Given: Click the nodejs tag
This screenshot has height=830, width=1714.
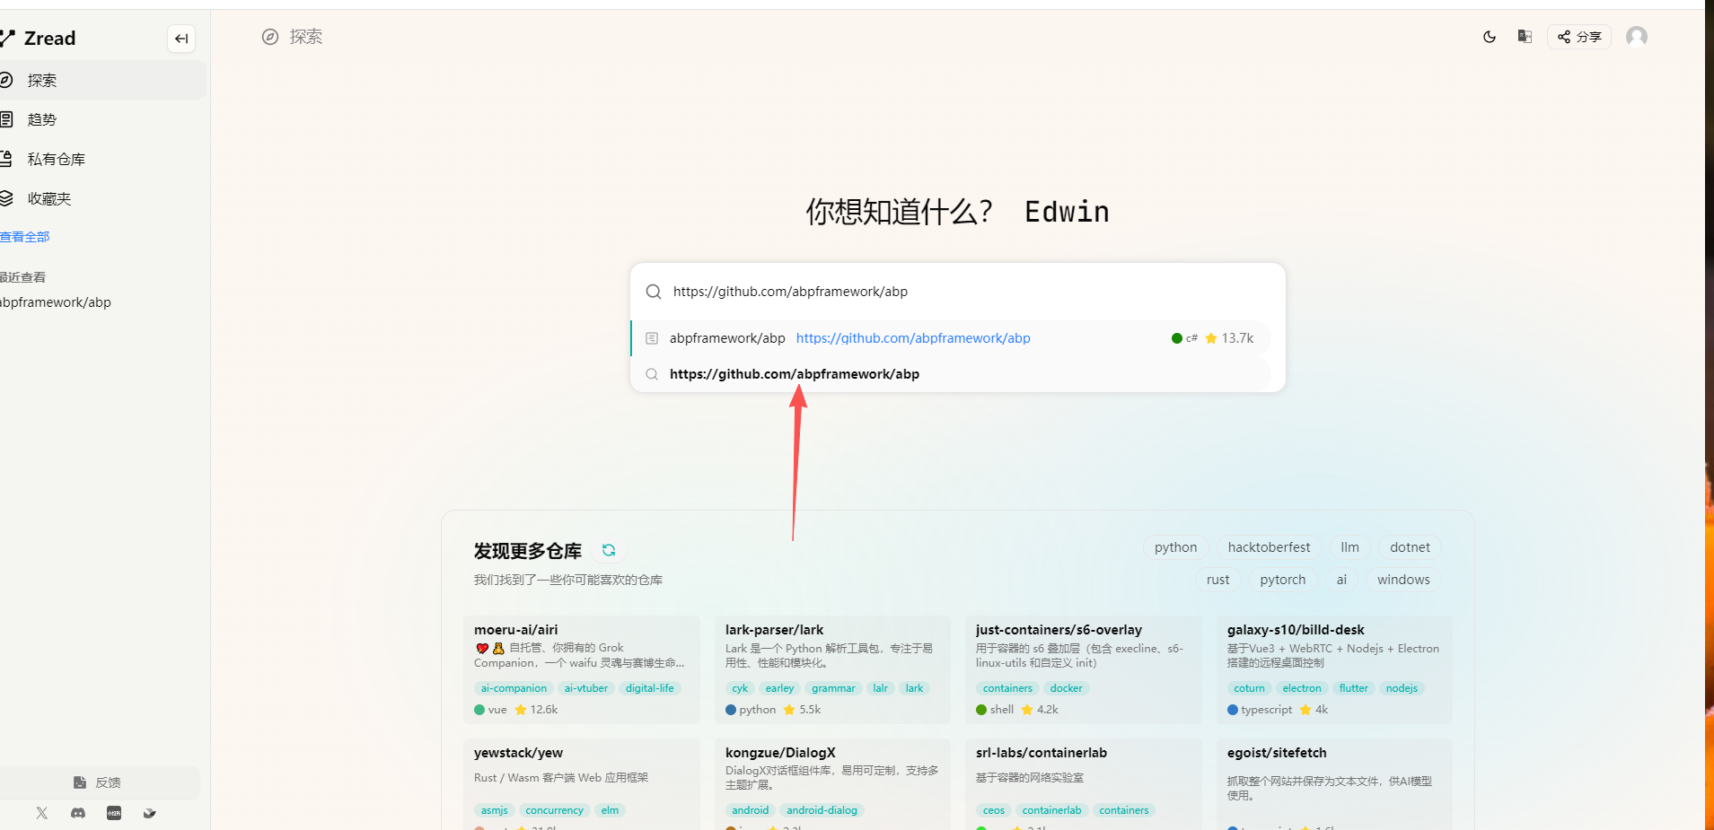Looking at the screenshot, I should [1402, 688].
